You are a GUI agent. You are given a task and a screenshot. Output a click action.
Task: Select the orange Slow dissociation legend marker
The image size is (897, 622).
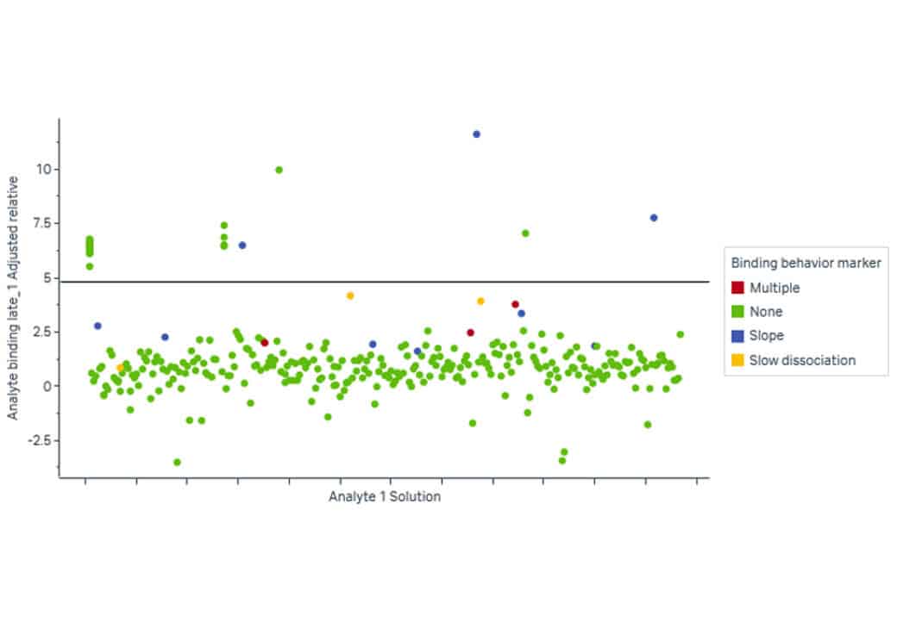tap(737, 360)
